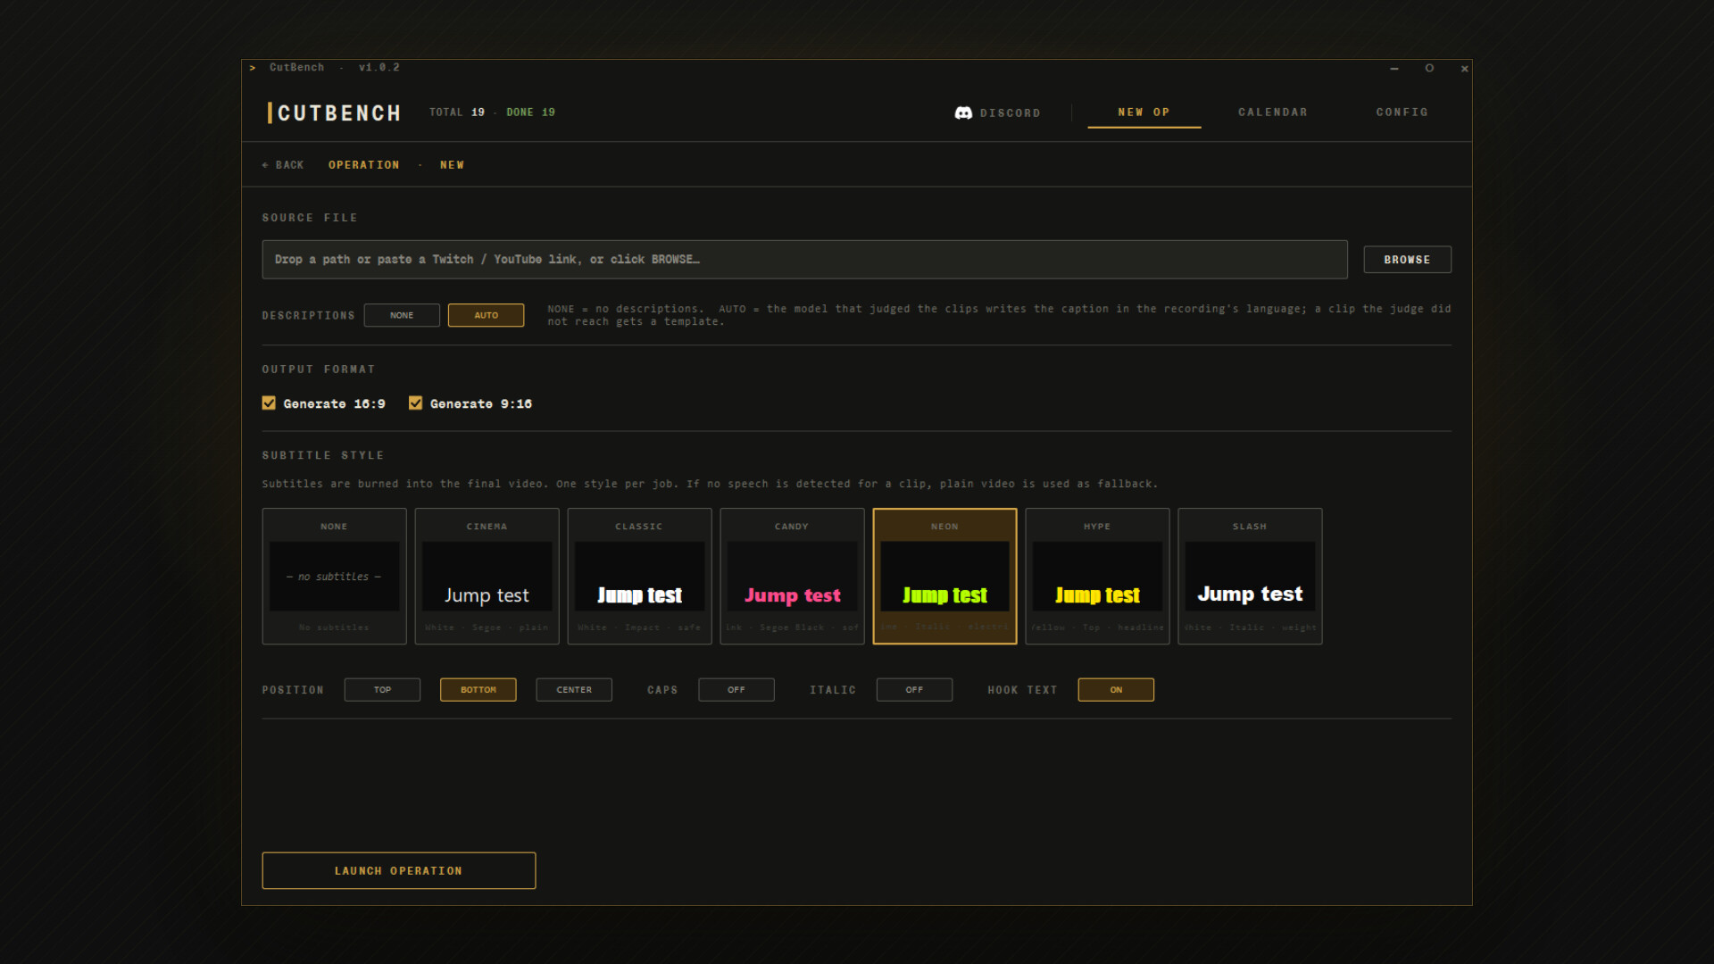Click the POSITION label
This screenshot has width=1714, height=964.
[x=293, y=691]
